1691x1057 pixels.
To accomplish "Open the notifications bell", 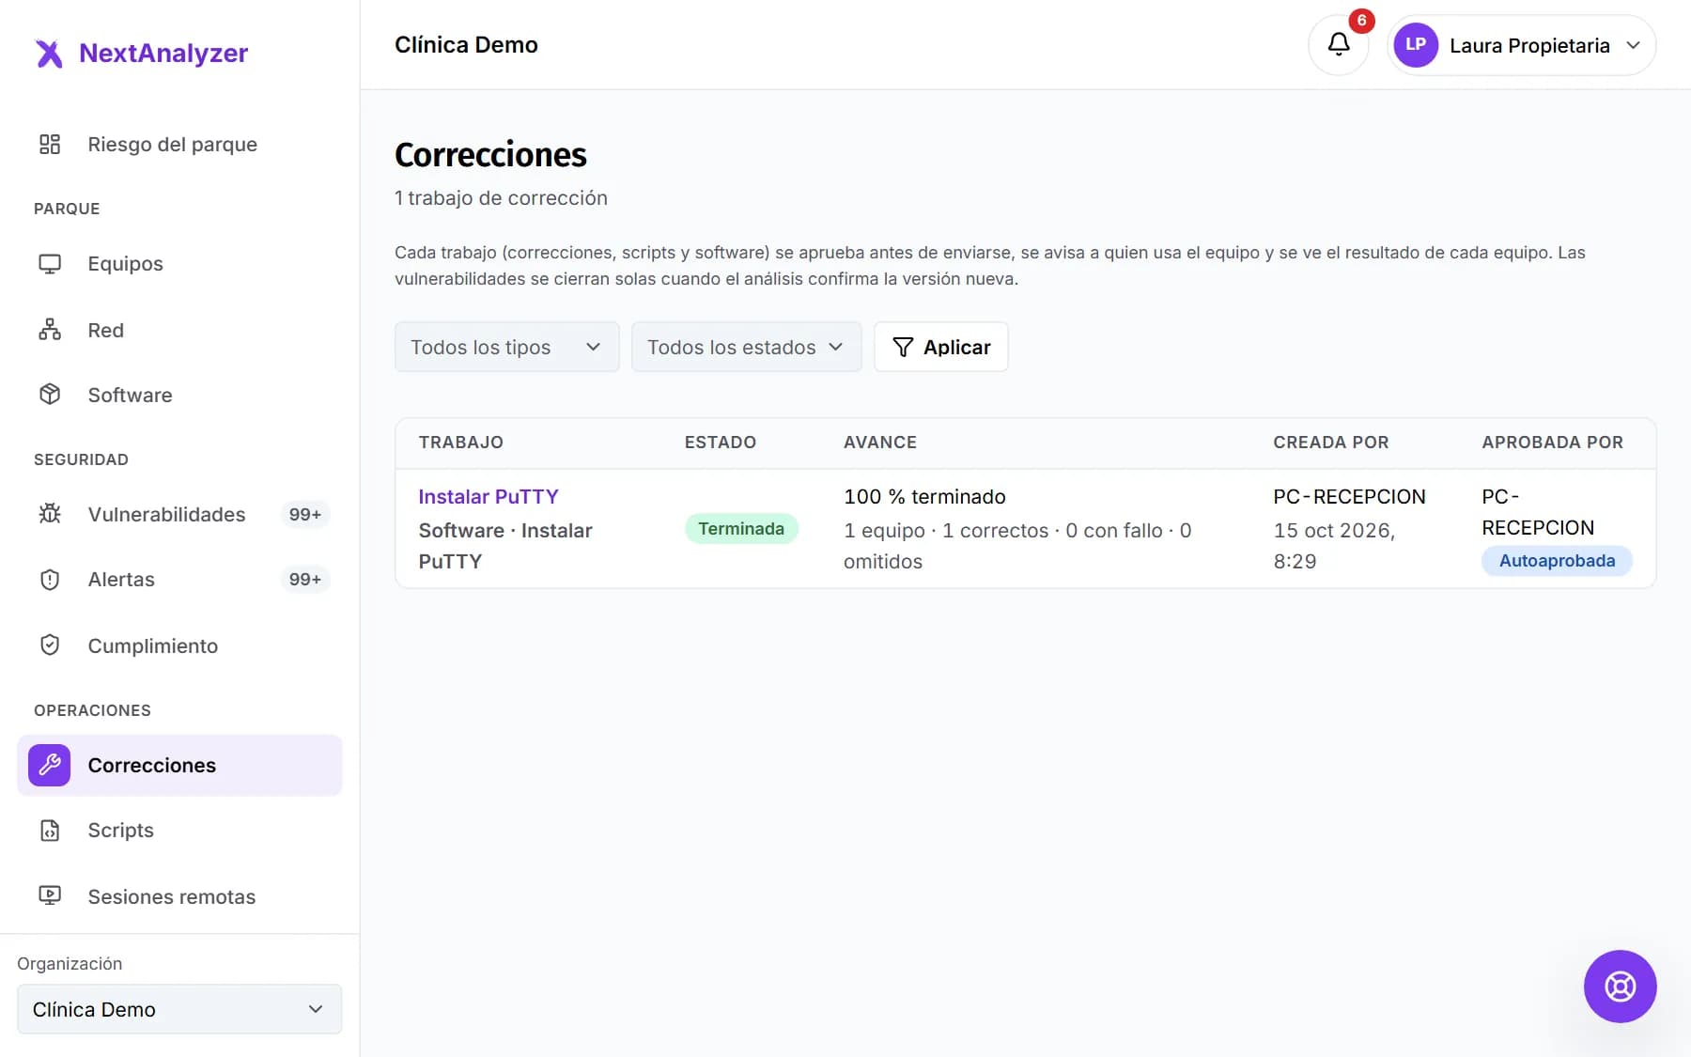I will pyautogui.click(x=1338, y=45).
